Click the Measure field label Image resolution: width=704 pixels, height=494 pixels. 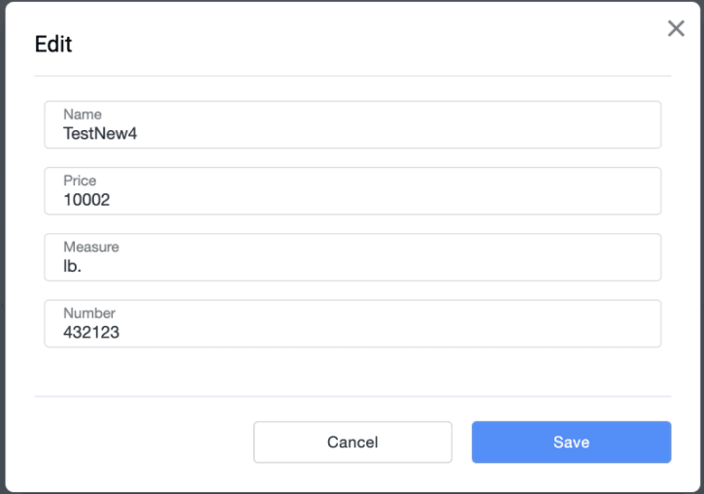91,247
